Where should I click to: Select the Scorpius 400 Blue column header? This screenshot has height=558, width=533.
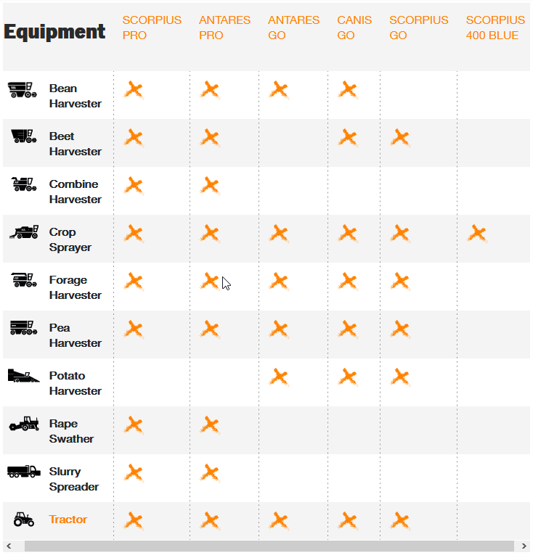495,28
